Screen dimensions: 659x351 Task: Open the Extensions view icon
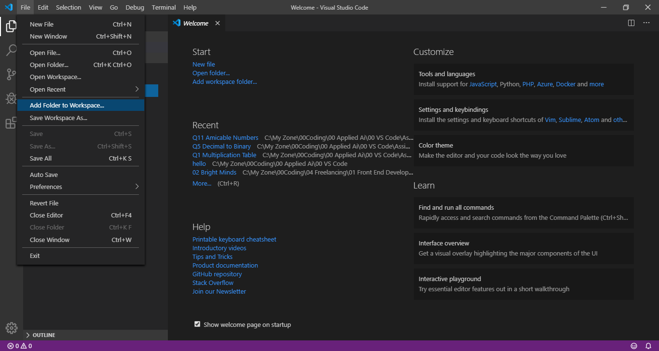point(11,123)
